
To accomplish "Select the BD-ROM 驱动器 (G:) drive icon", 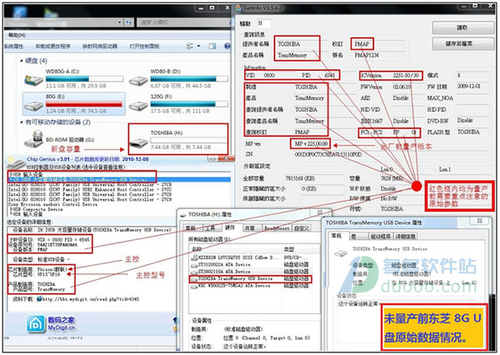I will [34, 139].
